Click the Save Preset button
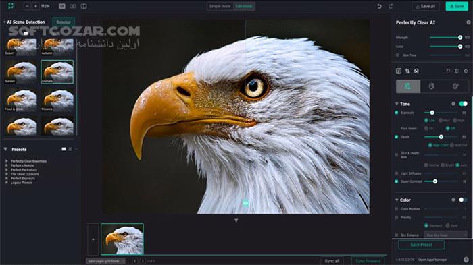 tap(422, 245)
